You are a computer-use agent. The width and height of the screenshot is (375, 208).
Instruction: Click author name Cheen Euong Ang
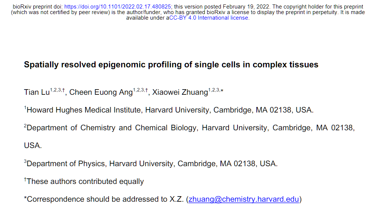coord(101,92)
